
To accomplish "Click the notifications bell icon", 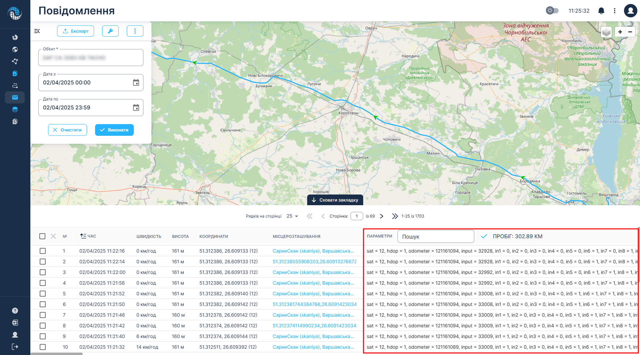I will 601,11.
